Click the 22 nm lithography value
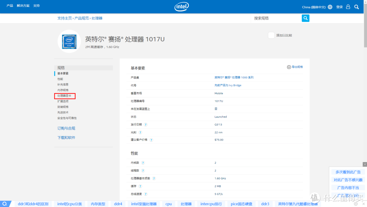 pos(219,132)
